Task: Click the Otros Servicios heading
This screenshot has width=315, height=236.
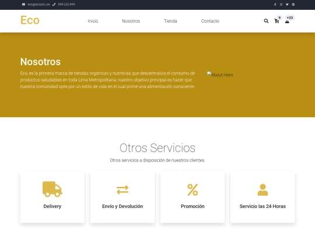Action: point(157,148)
